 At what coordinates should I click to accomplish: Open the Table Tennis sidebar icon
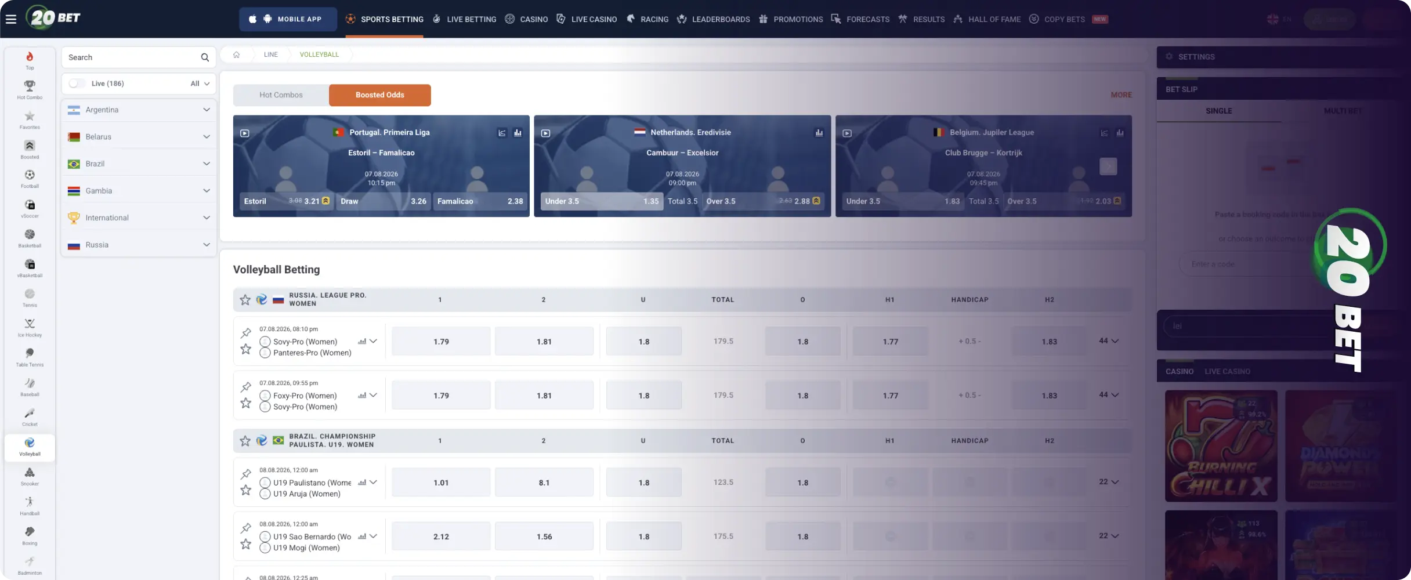[30, 357]
